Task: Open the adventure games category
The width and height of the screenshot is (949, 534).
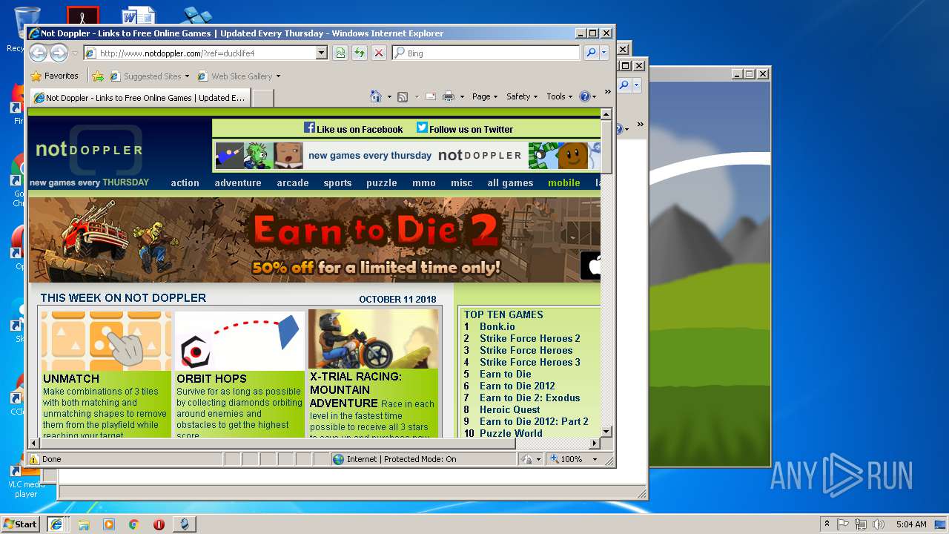Action: click(238, 182)
